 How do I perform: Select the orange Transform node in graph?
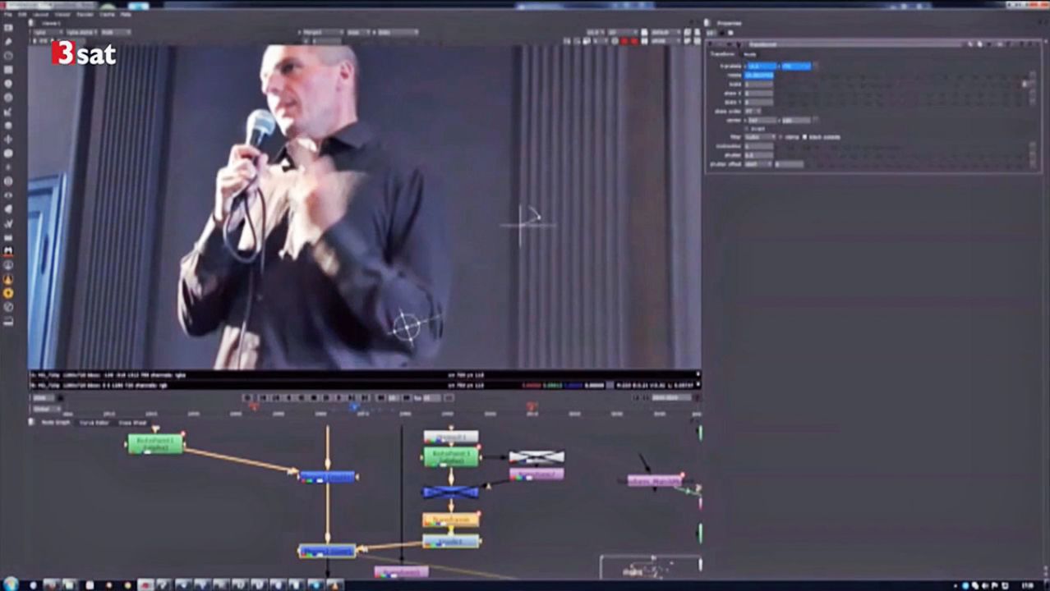(x=450, y=520)
